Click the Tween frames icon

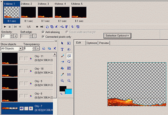[62, 26]
